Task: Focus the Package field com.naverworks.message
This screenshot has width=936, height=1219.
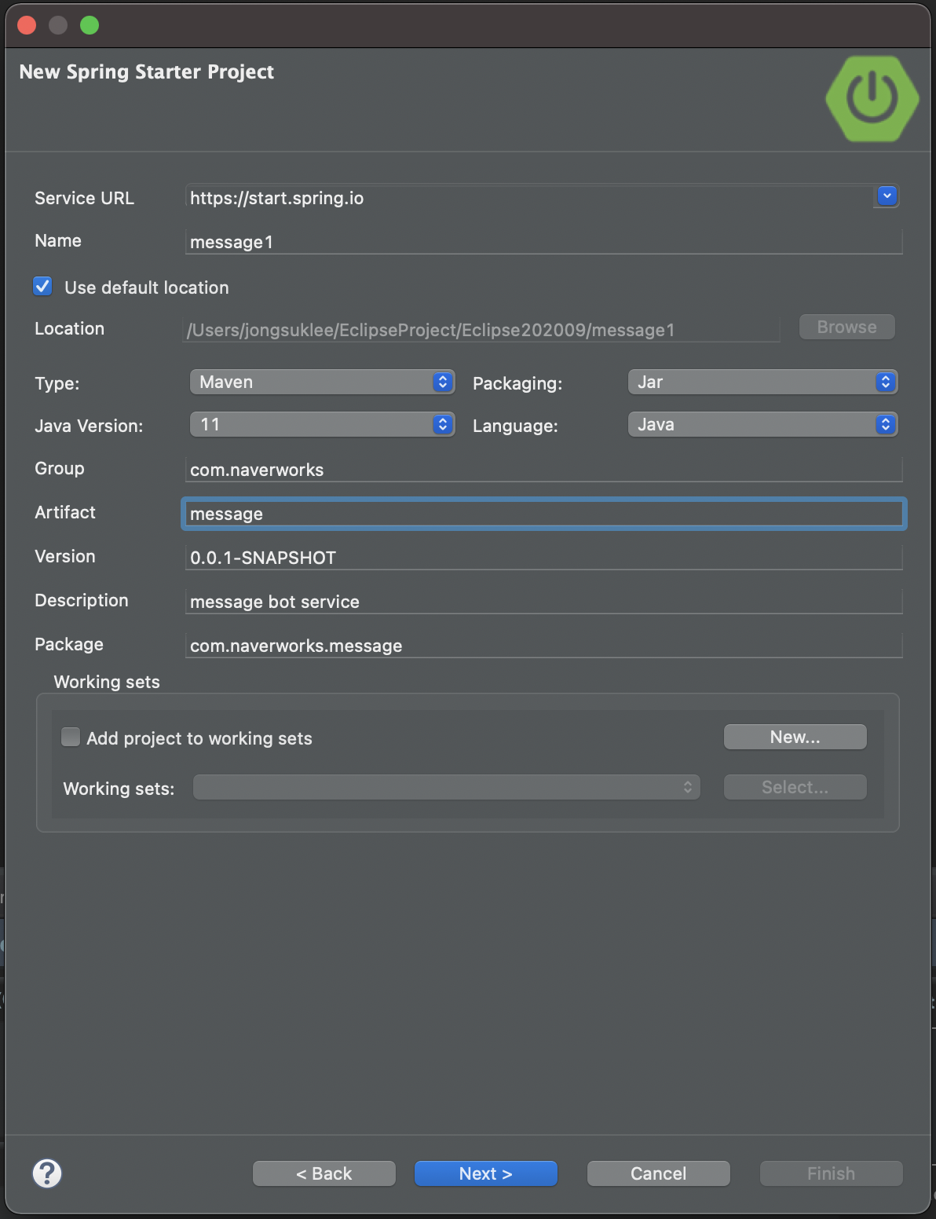Action: click(x=544, y=646)
